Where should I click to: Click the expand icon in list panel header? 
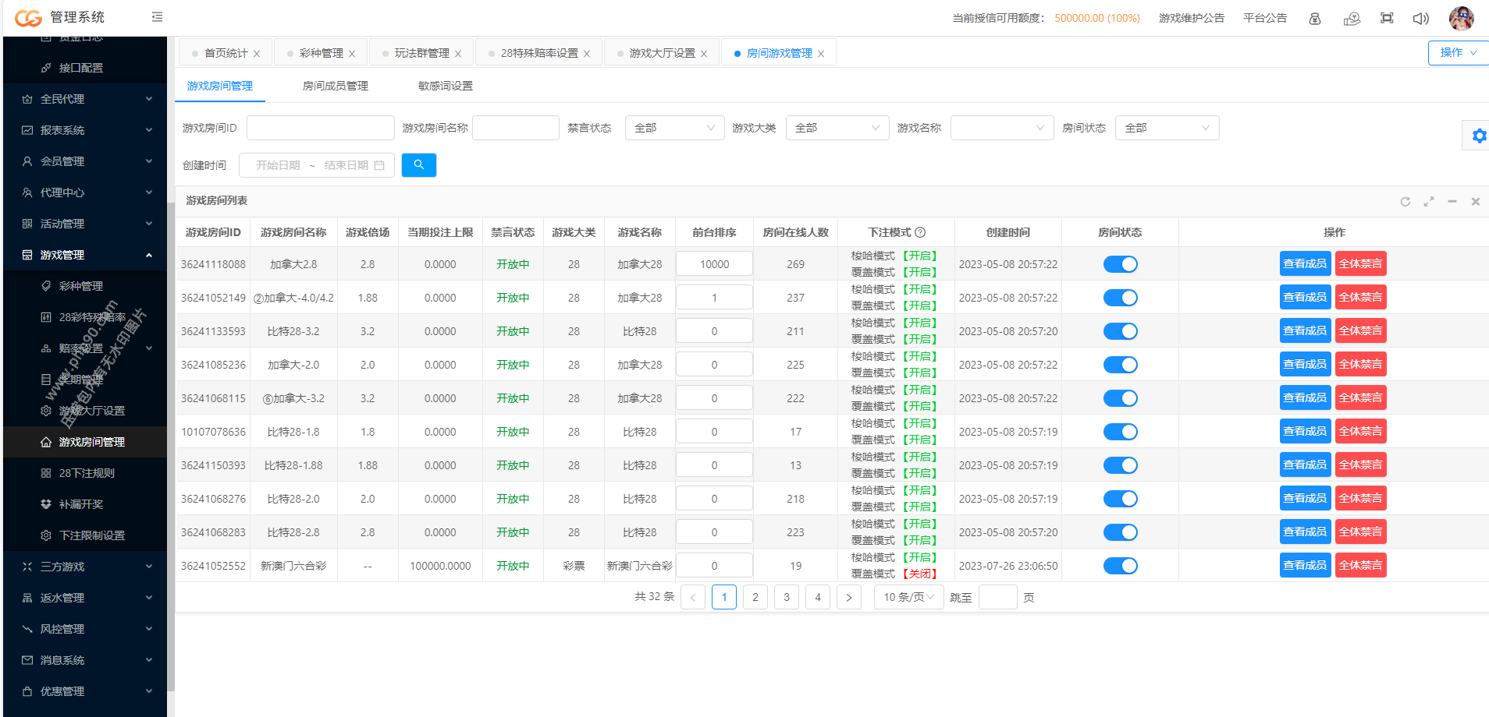click(x=1428, y=202)
